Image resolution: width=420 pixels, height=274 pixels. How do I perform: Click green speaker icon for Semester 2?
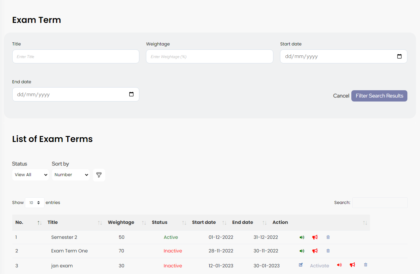click(x=302, y=237)
